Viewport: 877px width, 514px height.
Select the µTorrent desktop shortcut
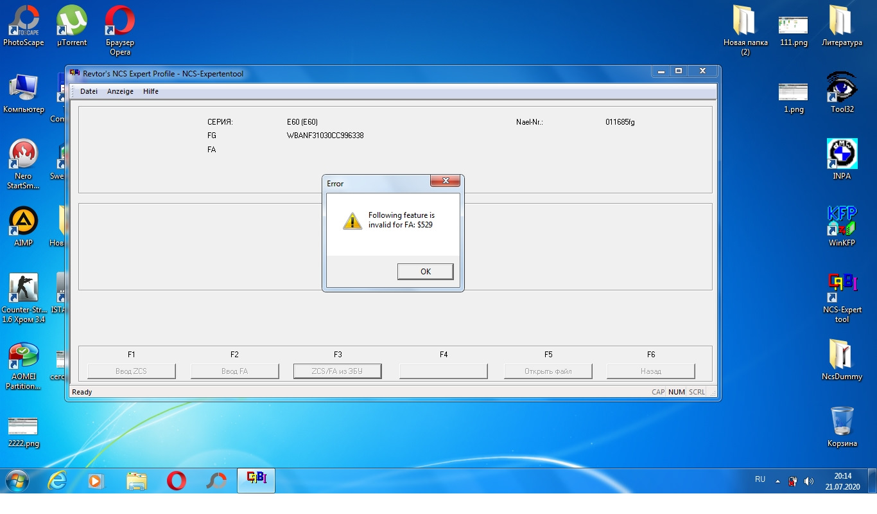72,26
